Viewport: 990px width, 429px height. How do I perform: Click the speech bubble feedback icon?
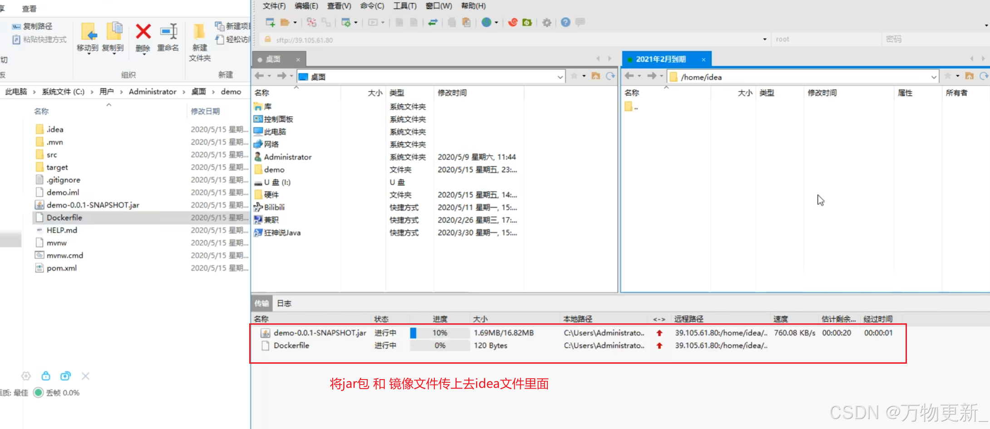coord(580,22)
